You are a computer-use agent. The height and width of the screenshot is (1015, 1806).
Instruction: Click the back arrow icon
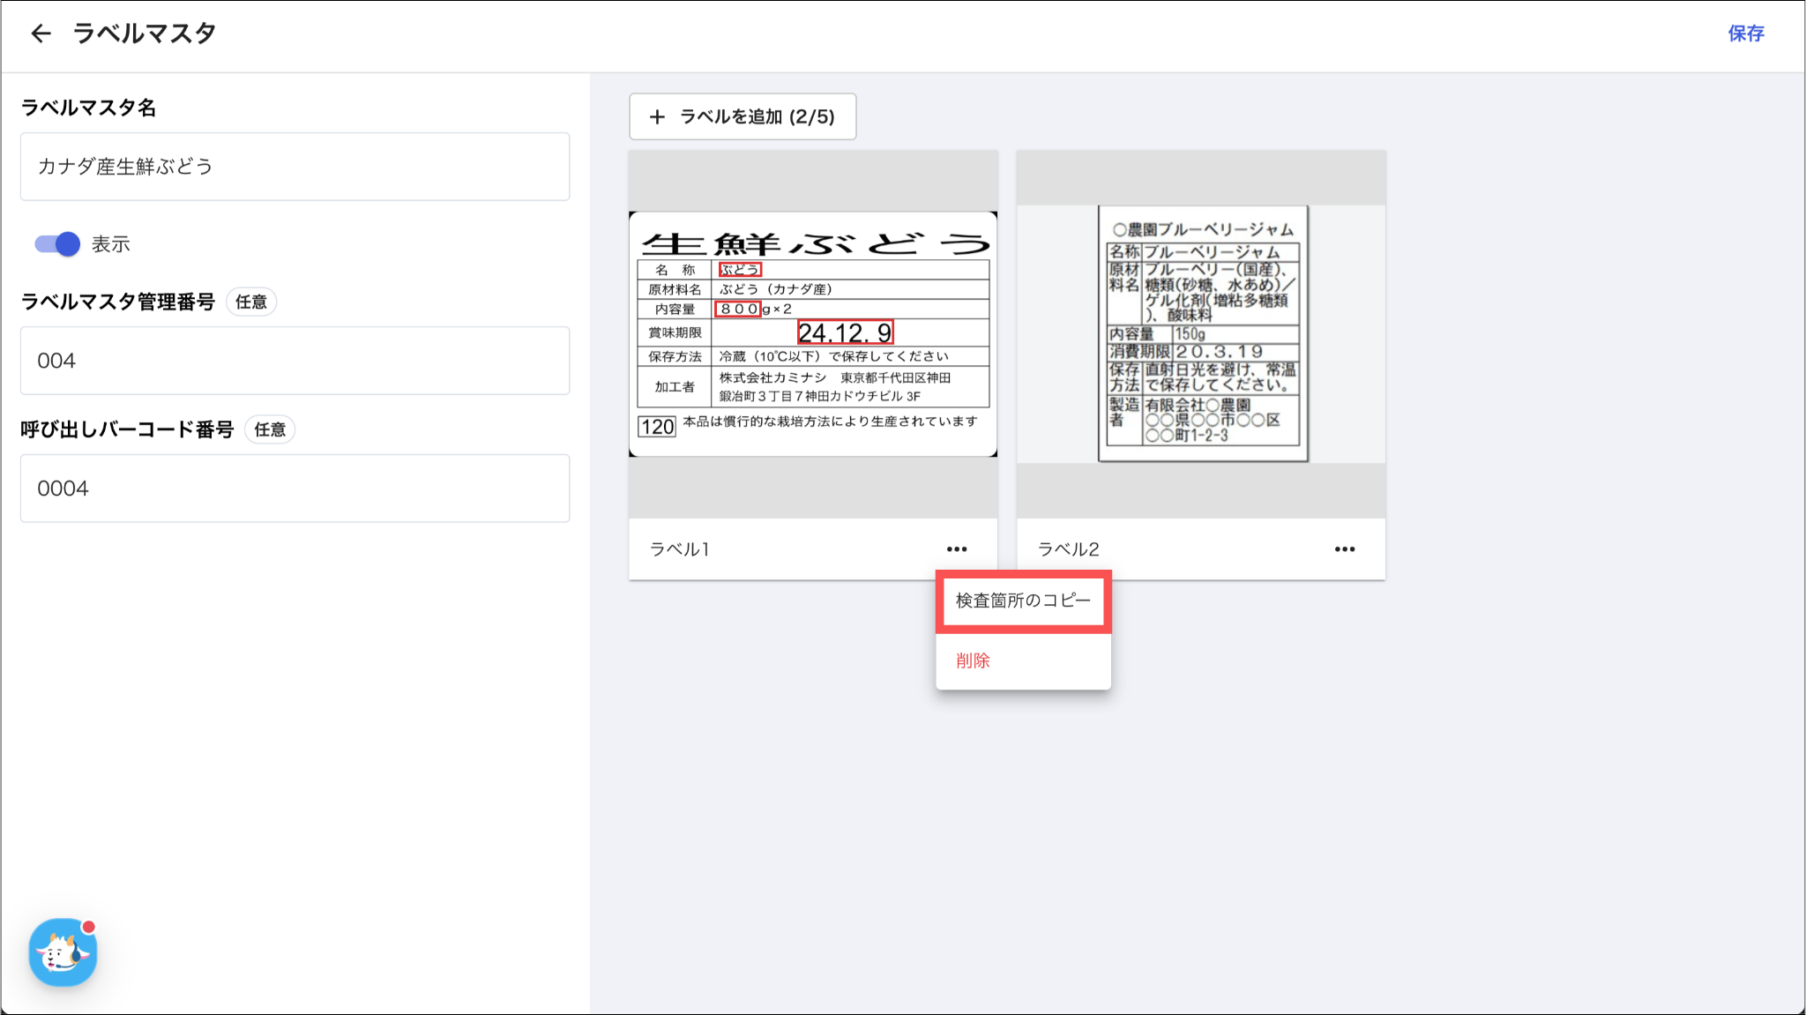(x=41, y=34)
